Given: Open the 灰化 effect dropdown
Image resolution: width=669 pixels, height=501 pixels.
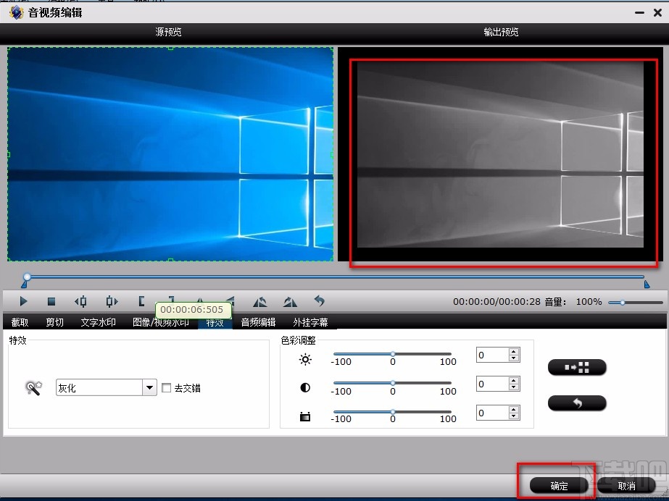Looking at the screenshot, I should [149, 387].
